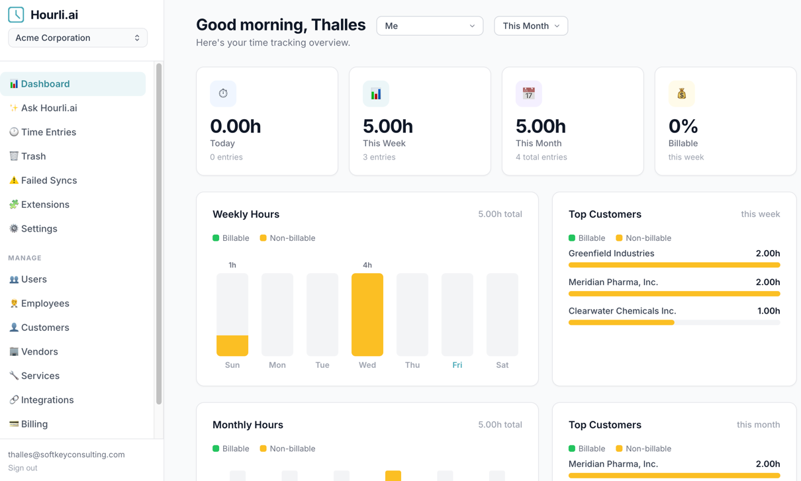
Task: Click the Integrations link icon
Action: click(14, 400)
